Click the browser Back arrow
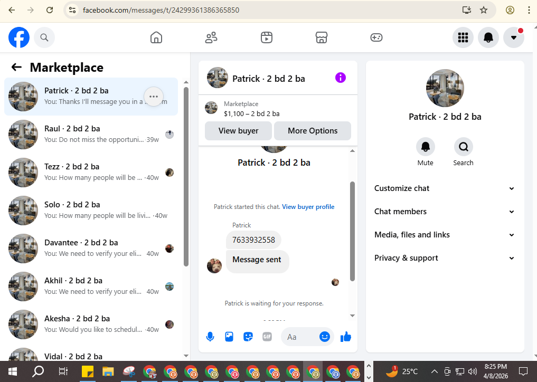Viewport: 537px width, 382px height. (x=12, y=10)
